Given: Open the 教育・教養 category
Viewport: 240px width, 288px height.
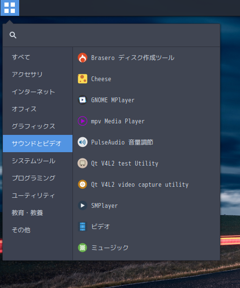Looking at the screenshot, I should (x=37, y=213).
